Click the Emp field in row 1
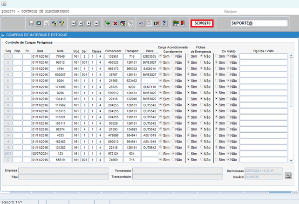Viewport: 299px width, 204px height. coord(17,56)
